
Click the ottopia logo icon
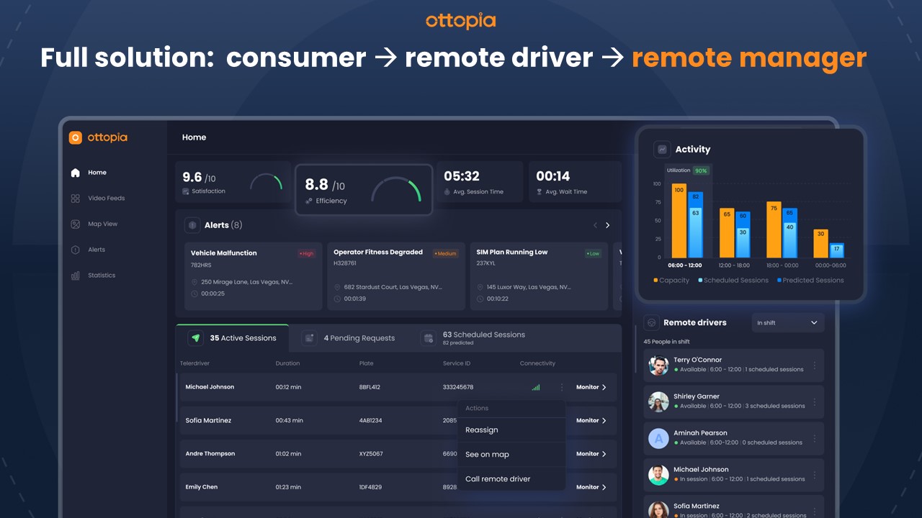[x=76, y=137]
